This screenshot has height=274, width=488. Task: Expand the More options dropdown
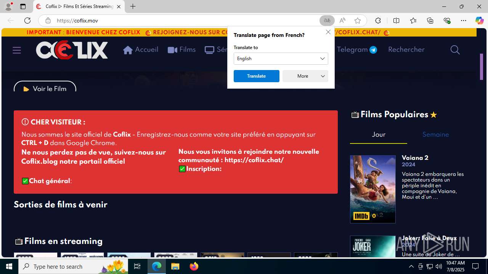(305, 76)
